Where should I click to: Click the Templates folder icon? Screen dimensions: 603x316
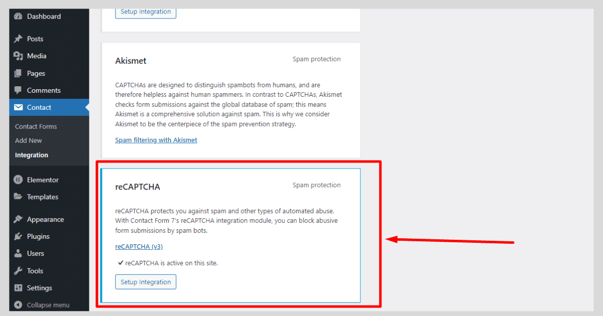[19, 197]
